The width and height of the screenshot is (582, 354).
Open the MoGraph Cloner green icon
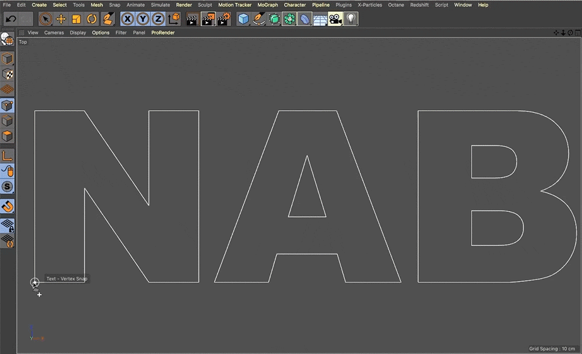(289, 19)
